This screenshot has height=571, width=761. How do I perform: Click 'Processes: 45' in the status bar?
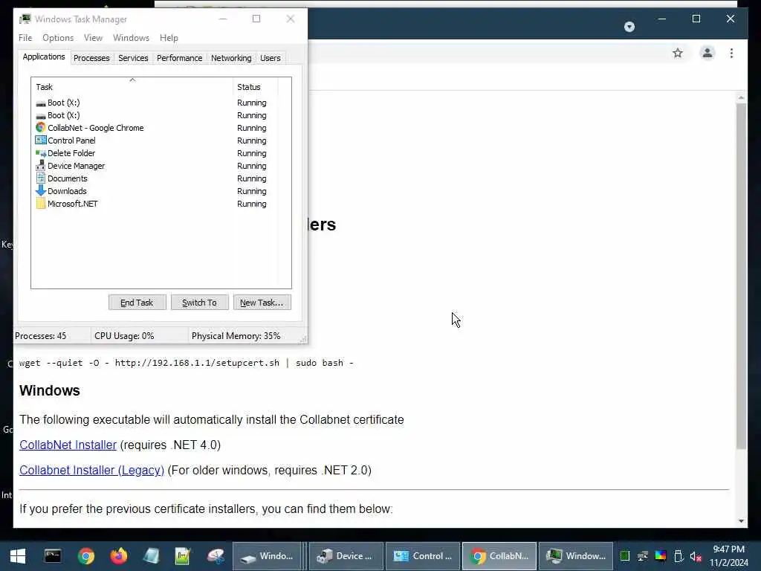[x=41, y=336]
